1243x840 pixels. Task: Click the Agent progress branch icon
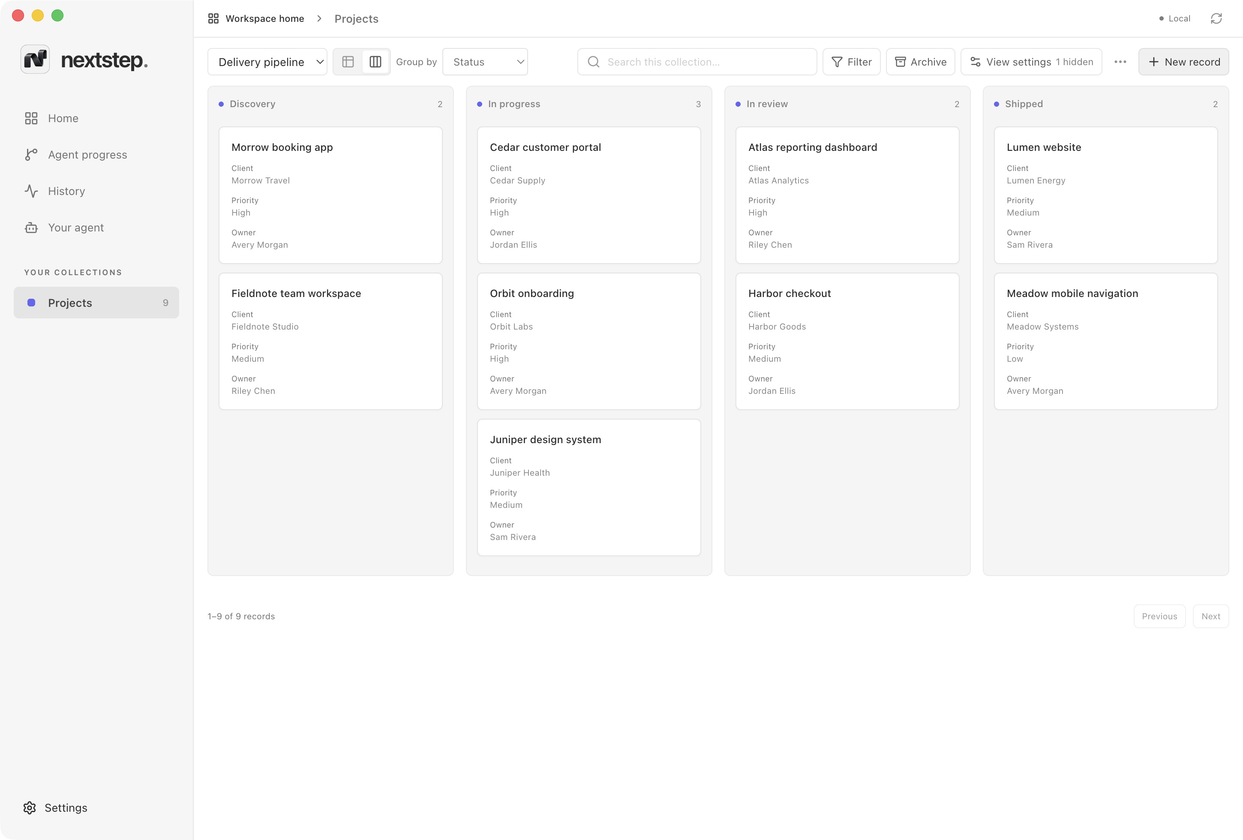[31, 155]
